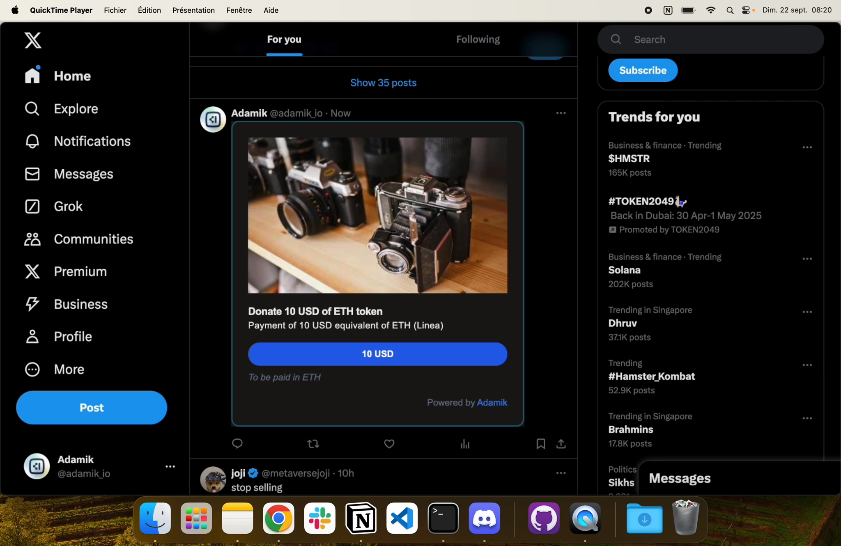Switch to the Following tab
This screenshot has width=841, height=546.
478,39
